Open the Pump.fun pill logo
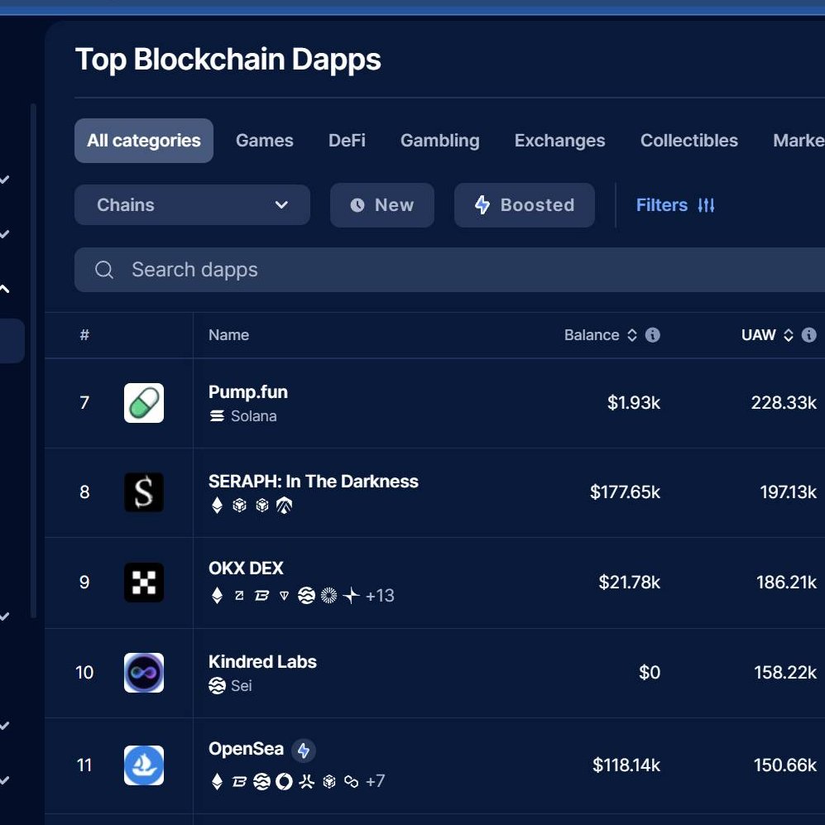The image size is (825, 825). tap(144, 402)
